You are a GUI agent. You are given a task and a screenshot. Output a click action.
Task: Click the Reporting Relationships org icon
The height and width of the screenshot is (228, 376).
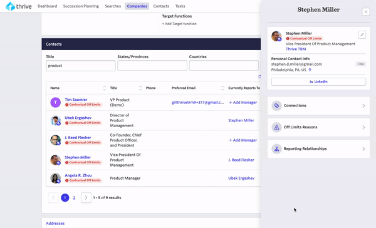point(276,149)
